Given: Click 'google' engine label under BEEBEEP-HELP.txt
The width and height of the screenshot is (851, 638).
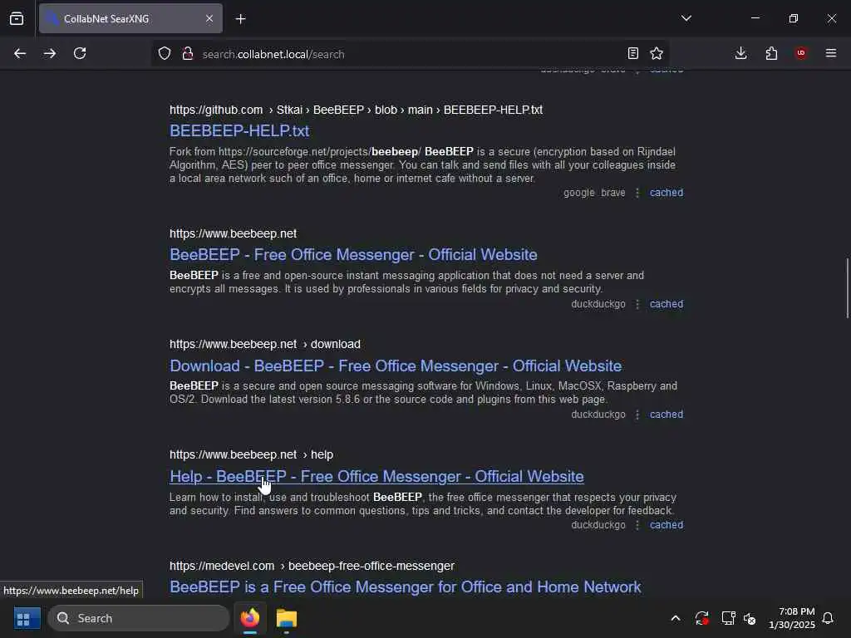Looking at the screenshot, I should 578,193.
